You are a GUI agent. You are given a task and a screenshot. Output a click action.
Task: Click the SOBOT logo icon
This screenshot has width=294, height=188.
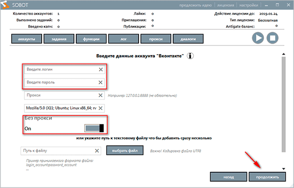[5, 5]
